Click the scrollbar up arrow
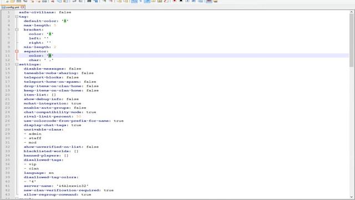Image resolution: width=355 pixels, height=200 pixels. pos(352,12)
